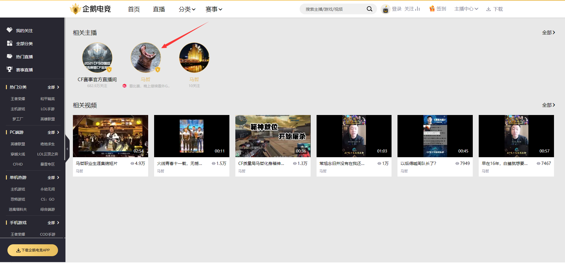Open the 关注 header link
The width and height of the screenshot is (565, 263).
point(412,9)
